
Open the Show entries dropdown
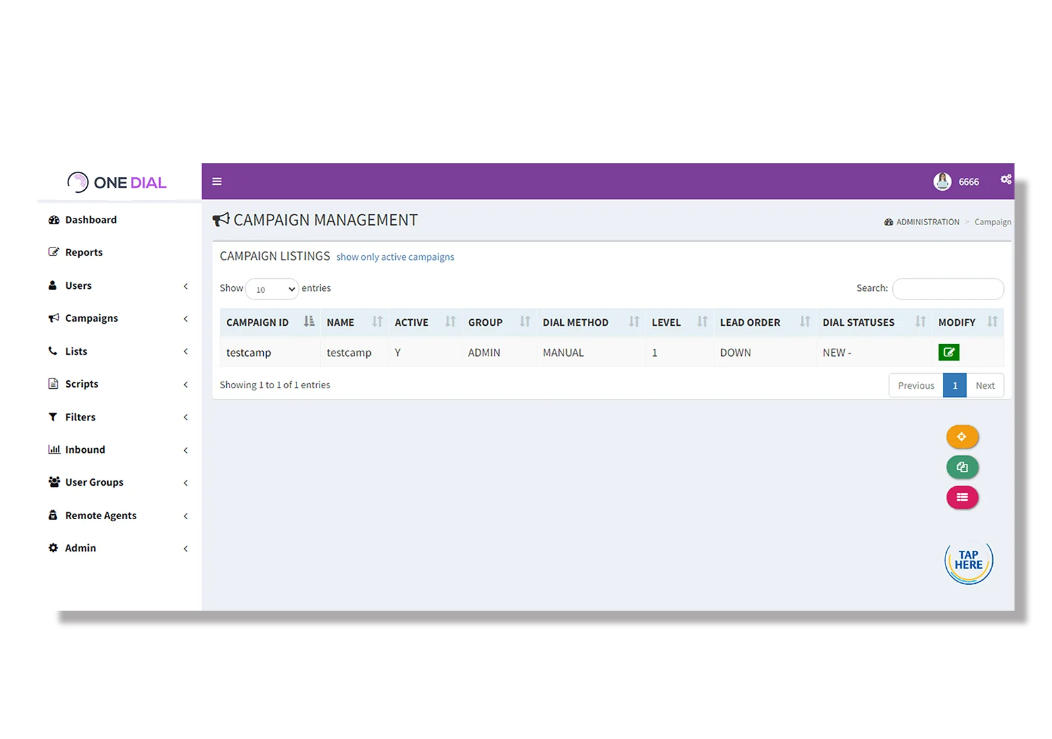click(272, 289)
